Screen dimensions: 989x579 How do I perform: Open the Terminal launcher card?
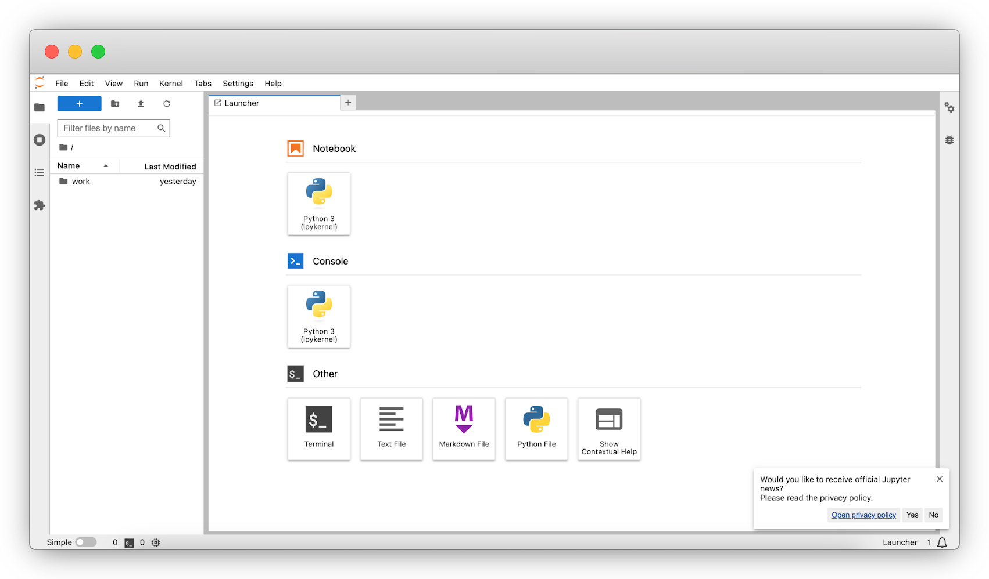(x=318, y=428)
